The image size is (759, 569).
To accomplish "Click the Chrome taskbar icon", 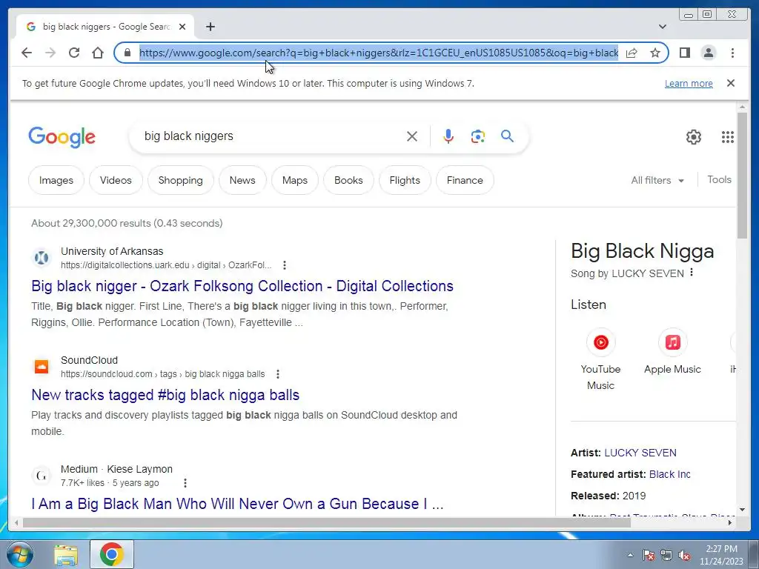I will (x=112, y=554).
